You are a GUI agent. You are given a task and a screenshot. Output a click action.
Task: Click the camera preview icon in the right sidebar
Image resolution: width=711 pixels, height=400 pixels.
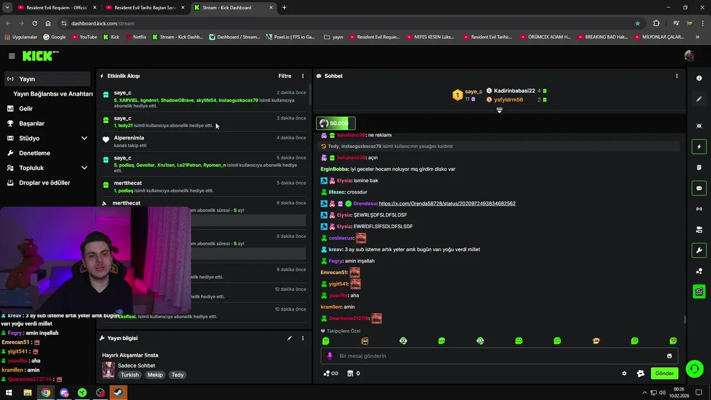(699, 229)
